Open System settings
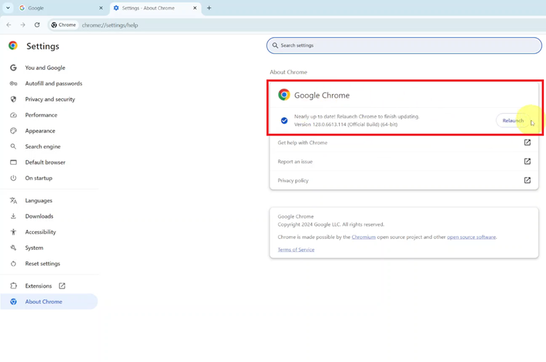 (34, 248)
